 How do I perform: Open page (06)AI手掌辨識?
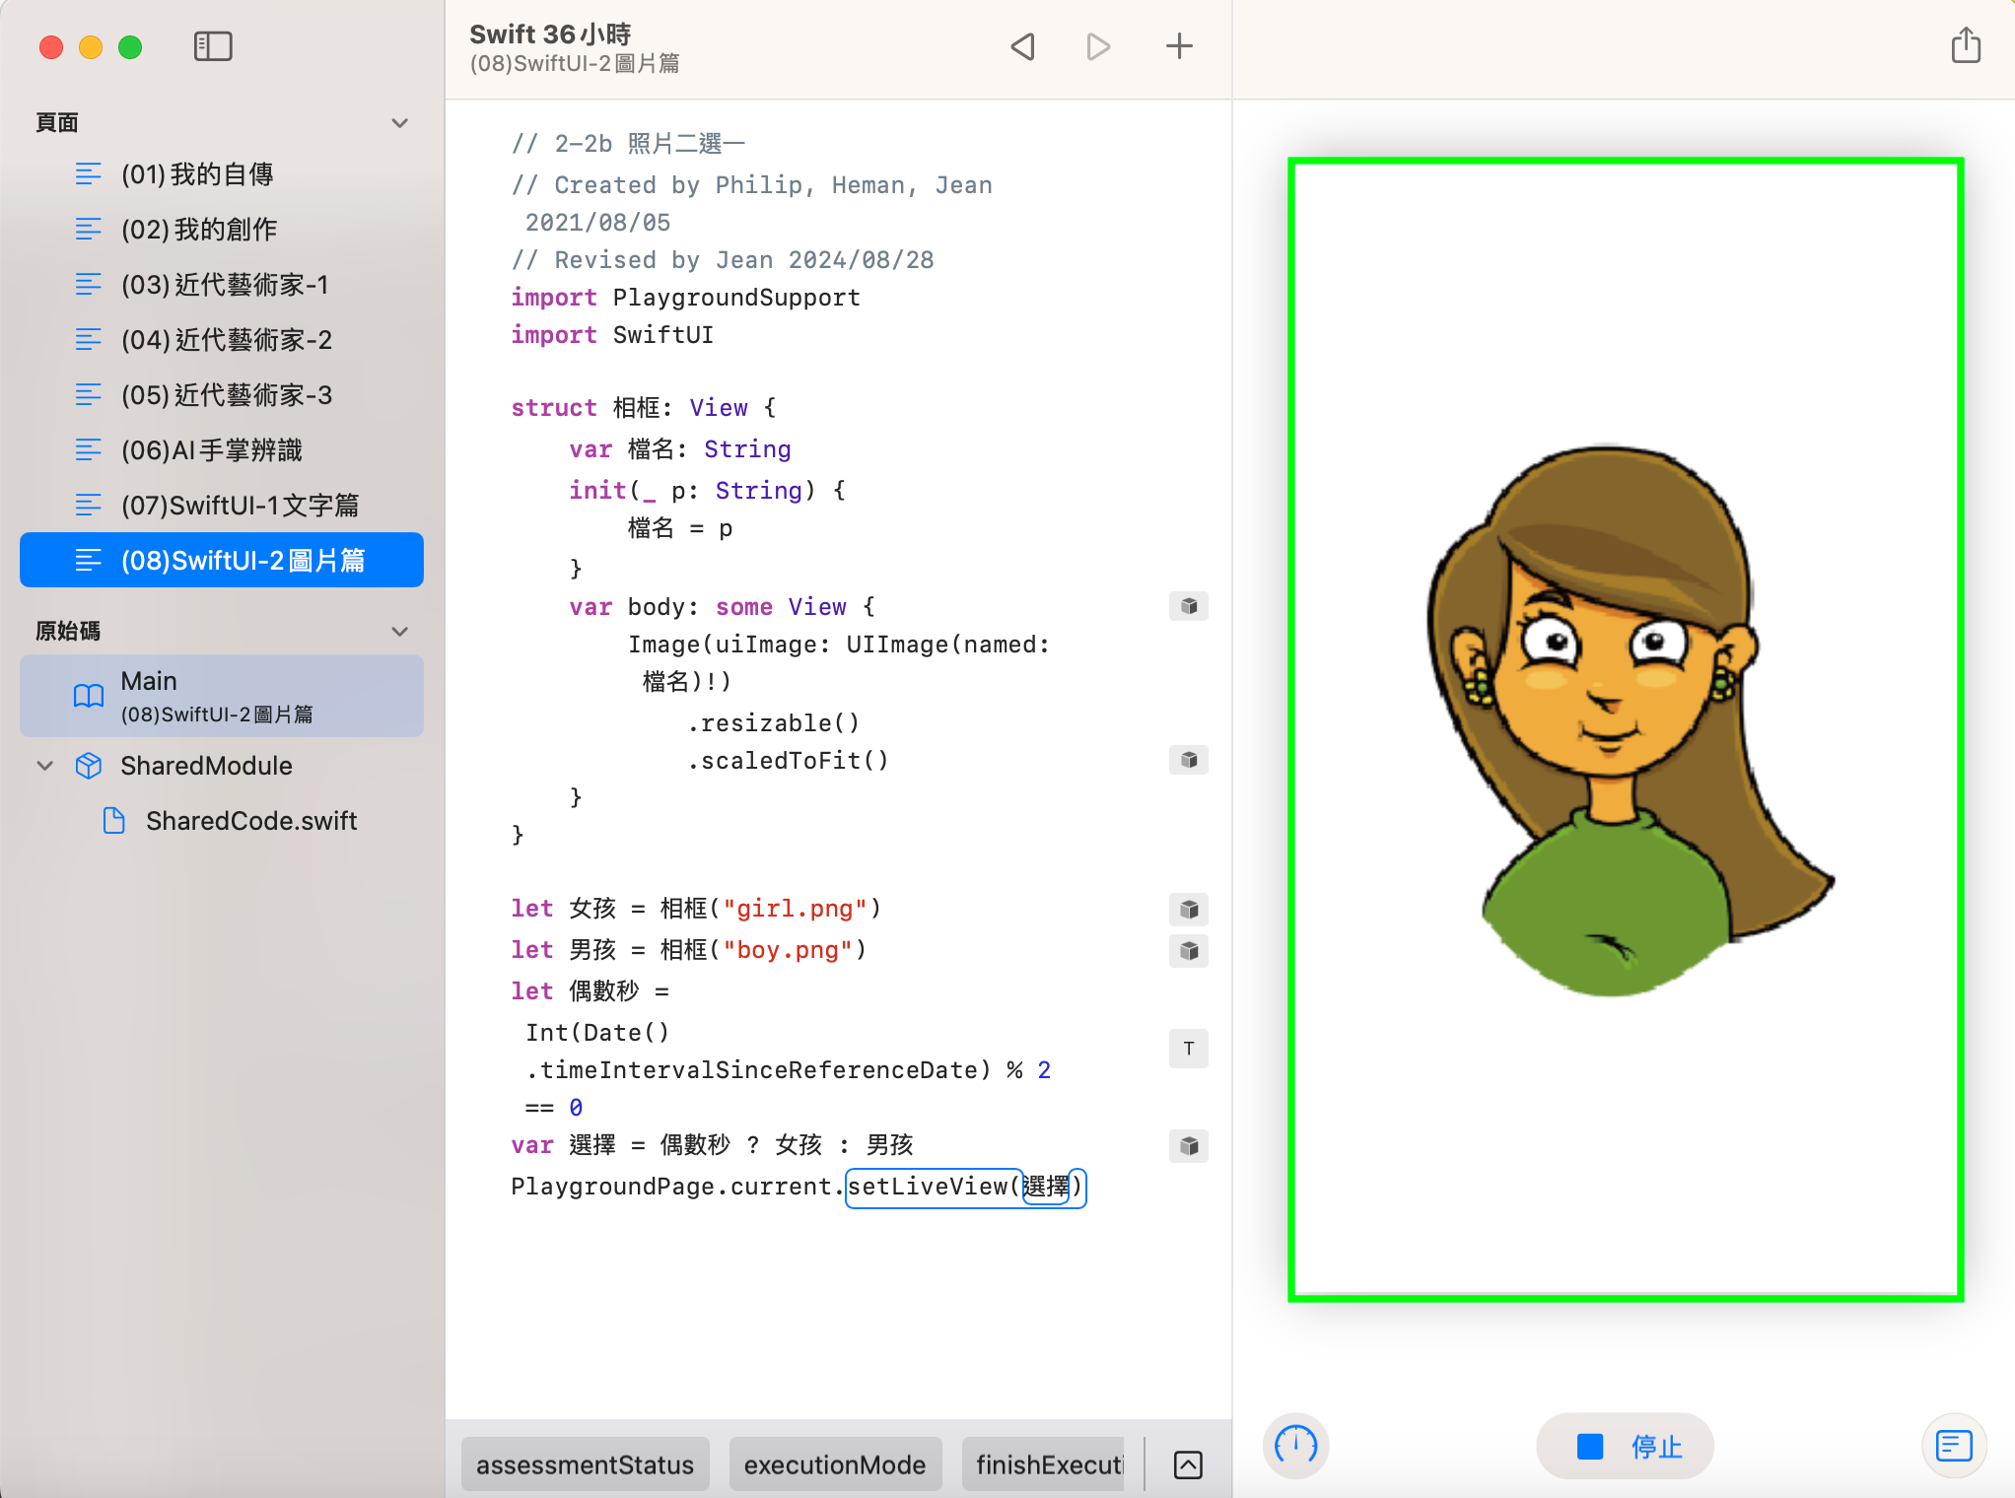pyautogui.click(x=211, y=450)
